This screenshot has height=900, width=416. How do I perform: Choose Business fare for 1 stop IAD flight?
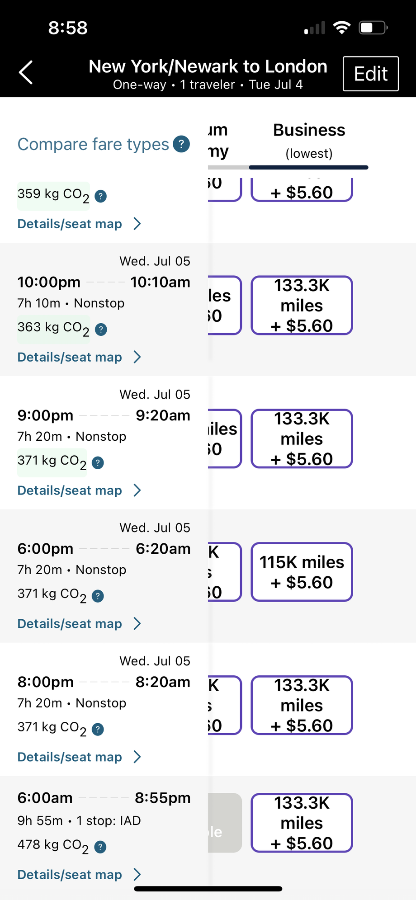tap(302, 823)
